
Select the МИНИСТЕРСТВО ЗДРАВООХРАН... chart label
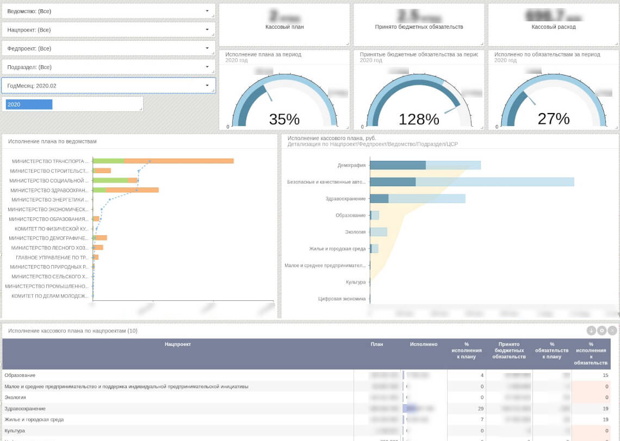[x=49, y=190]
